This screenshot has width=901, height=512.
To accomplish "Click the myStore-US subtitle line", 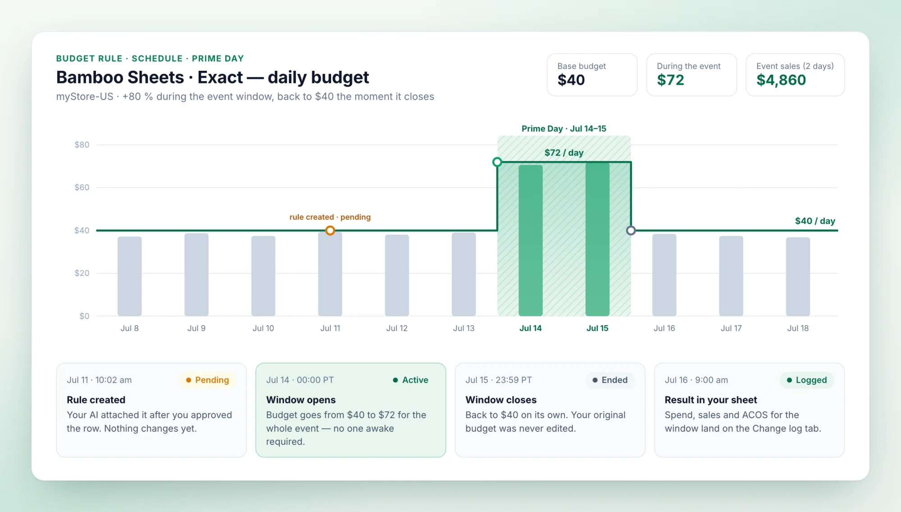I will 245,96.
